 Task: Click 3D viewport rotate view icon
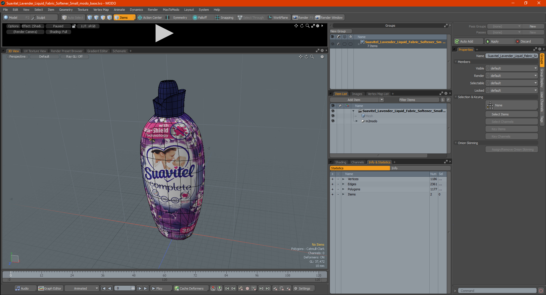[306, 57]
